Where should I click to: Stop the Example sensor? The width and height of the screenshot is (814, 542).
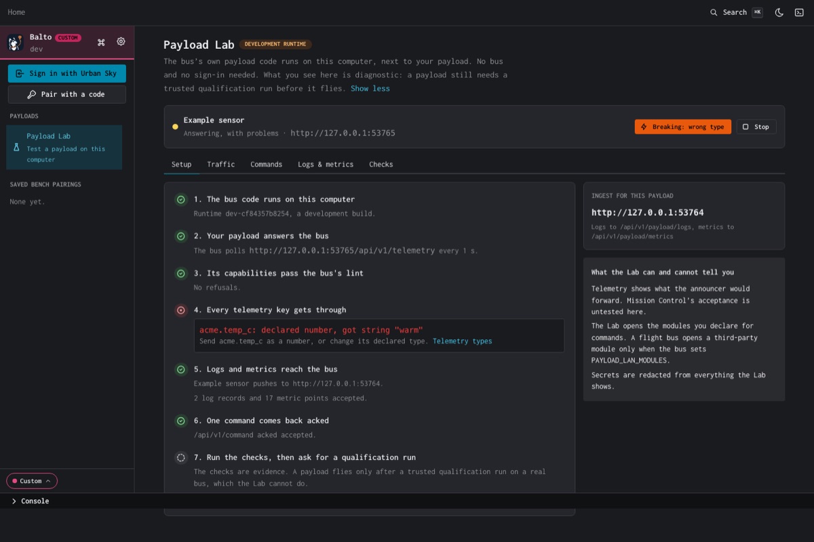tap(756, 127)
